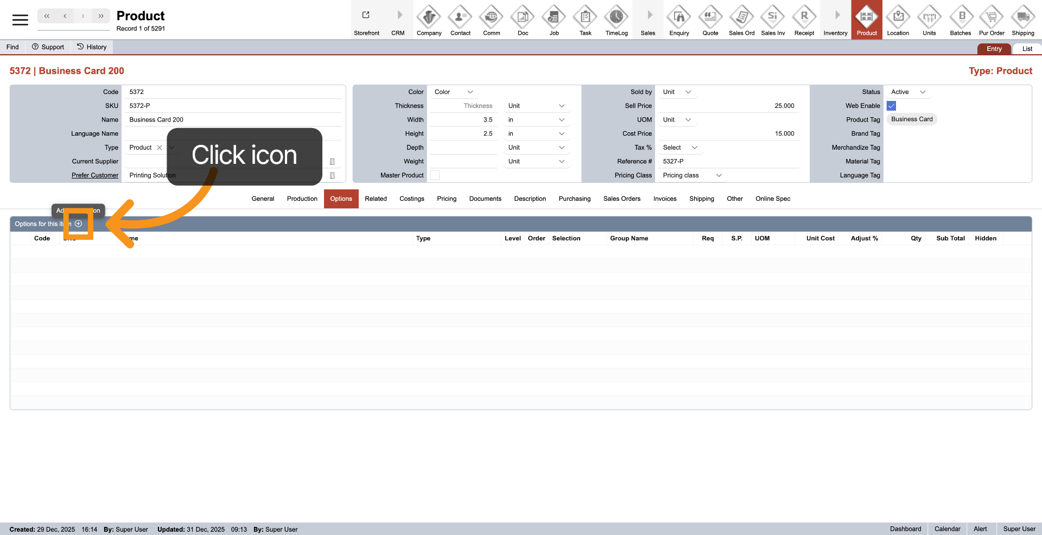The height and width of the screenshot is (535, 1042).
Task: Click into the Sell Price field
Action: 727,106
